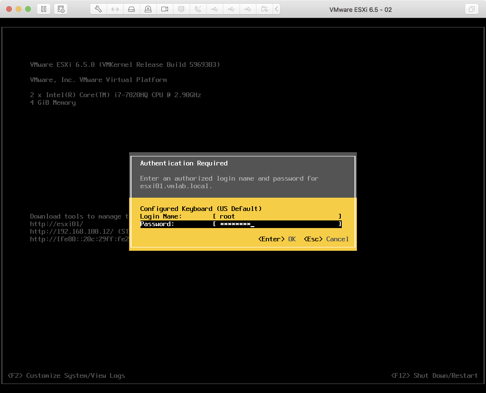Open the snapshot manager icon
The width and height of the screenshot is (486, 393).
61,9
